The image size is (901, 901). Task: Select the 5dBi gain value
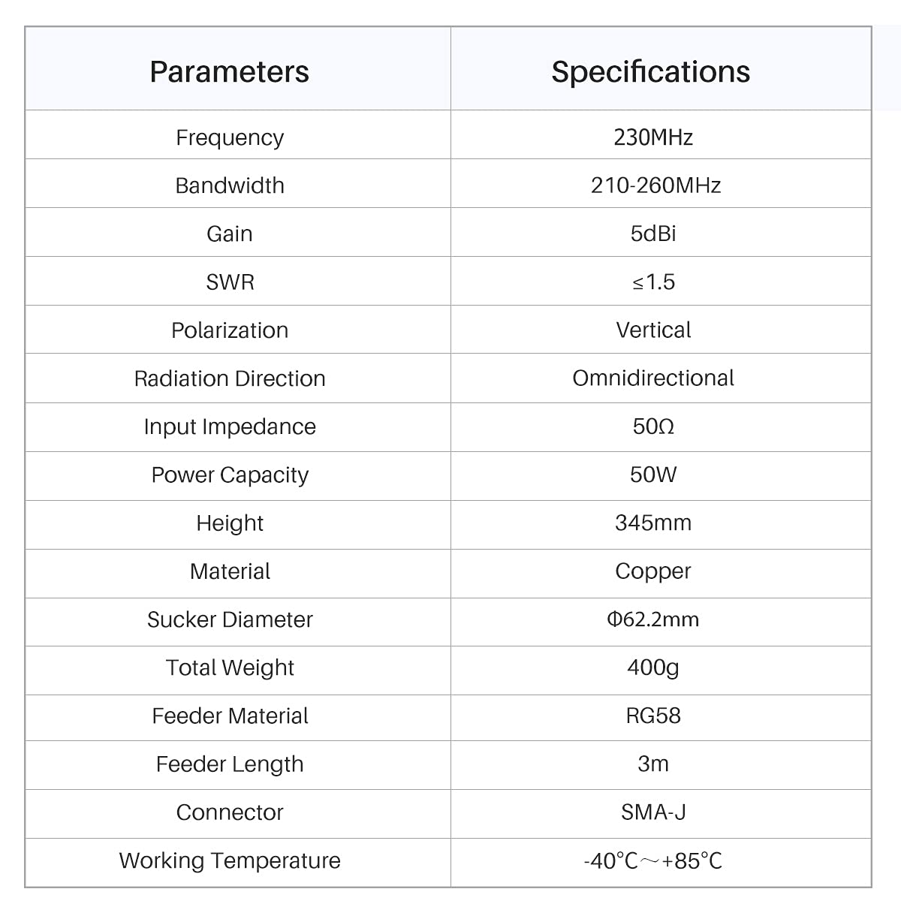click(x=653, y=234)
